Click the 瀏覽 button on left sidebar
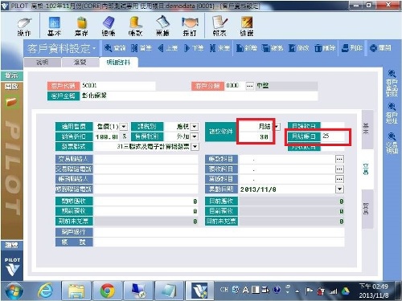Screen dimensions: 402x301 12,245
